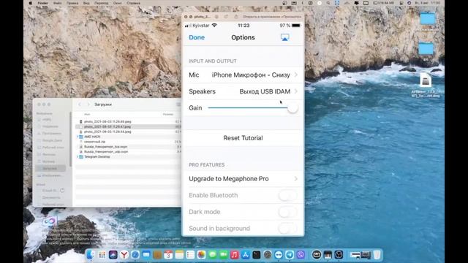The width and height of the screenshot is (468, 263).
Task: Open Calendar from the Dock
Action: pos(168,255)
